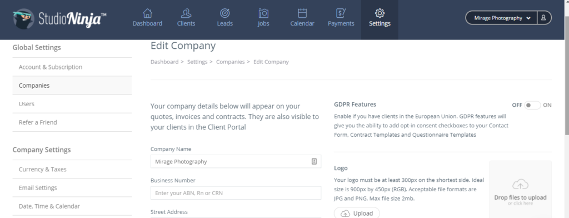Screen dimensions: 569x218
Task: Click the autofill icon in Company Name field
Action: (x=315, y=161)
